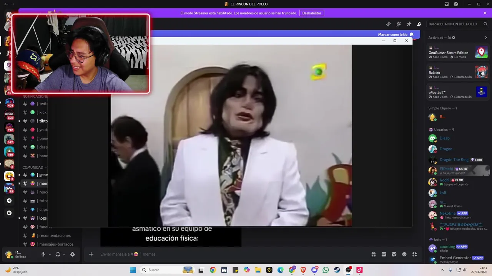This screenshot has width=492, height=276.
Task: Open the gift icon in message bar
Action: point(373,254)
